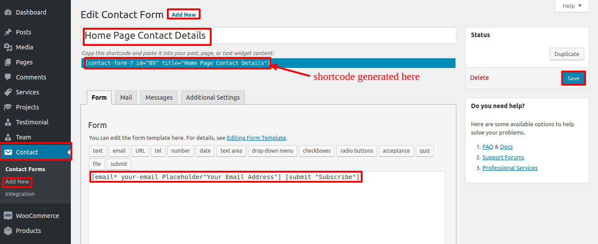Click the Posts pushpin icon
This screenshot has width=598, height=244.
coord(8,32)
